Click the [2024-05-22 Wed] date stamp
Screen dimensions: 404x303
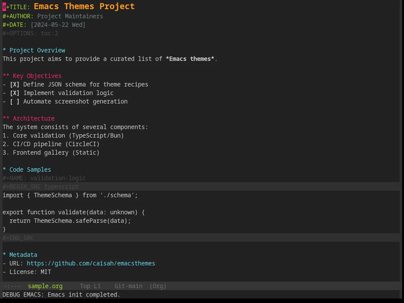pos(58,25)
